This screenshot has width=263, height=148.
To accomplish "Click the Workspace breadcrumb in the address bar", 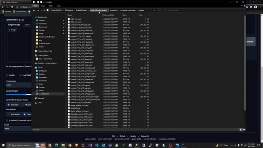I will tap(69, 10).
